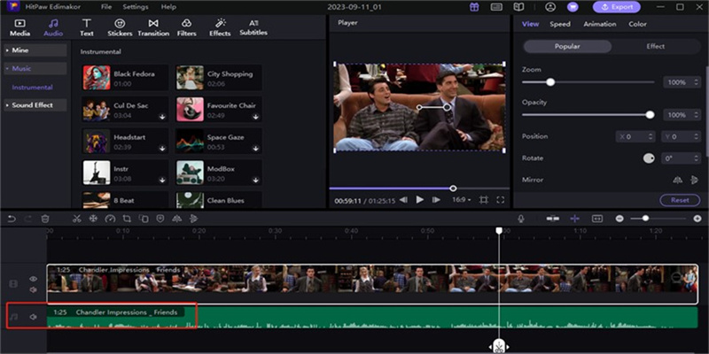The height and width of the screenshot is (354, 709).
Task: Adjust the Zoom 100% stepper
Action: [682, 82]
